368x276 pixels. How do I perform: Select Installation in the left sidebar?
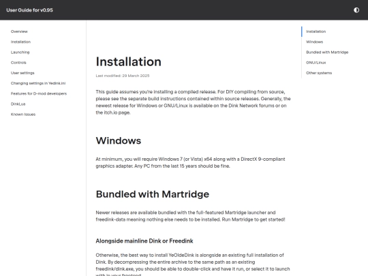tap(20, 42)
